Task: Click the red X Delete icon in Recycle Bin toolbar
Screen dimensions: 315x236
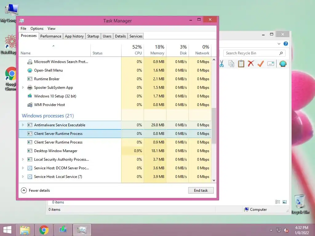Action: click(x=251, y=64)
